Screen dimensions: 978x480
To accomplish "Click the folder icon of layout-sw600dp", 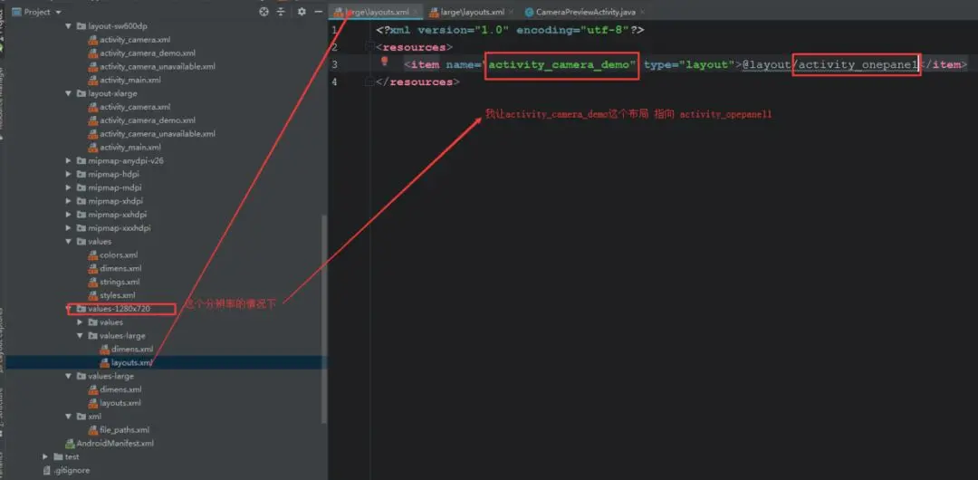I will (x=81, y=26).
